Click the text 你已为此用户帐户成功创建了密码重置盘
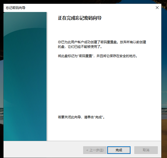 pos(88,42)
